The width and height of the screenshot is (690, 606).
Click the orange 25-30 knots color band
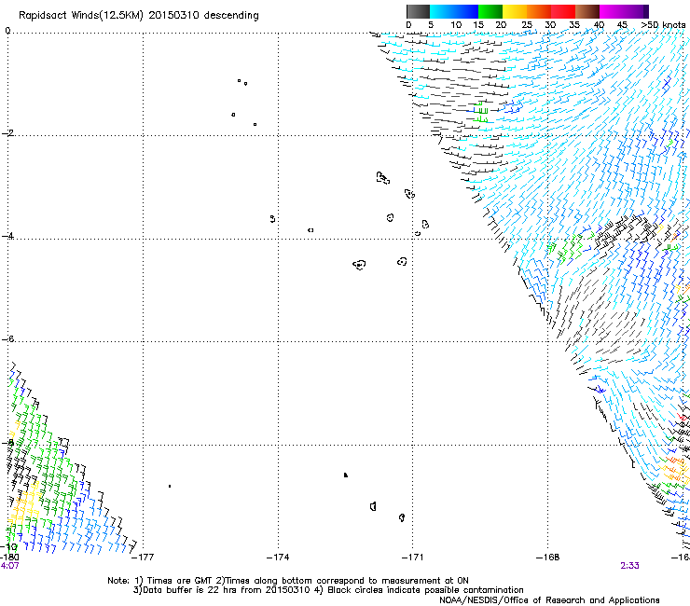[539, 11]
